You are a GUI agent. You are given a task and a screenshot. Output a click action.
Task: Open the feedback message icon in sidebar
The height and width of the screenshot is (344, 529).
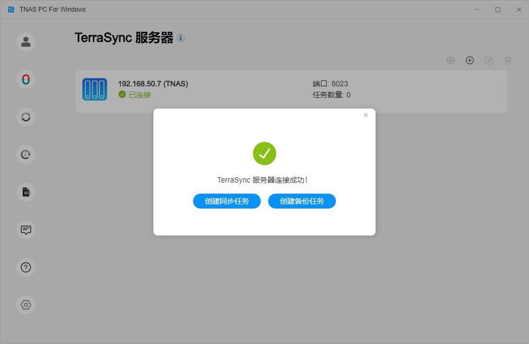[x=26, y=230]
